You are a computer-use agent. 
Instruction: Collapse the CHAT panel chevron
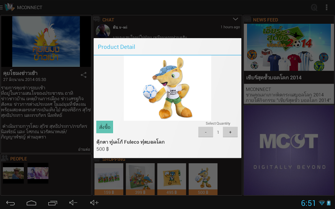pos(235,19)
